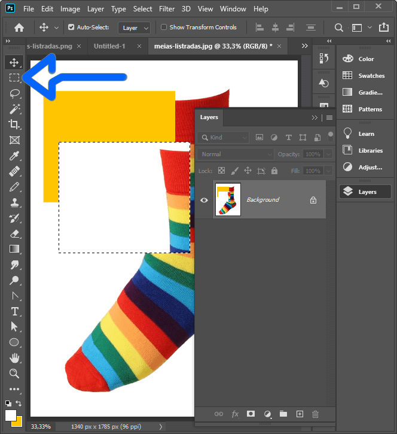The height and width of the screenshot is (434, 397).
Task: Turn layer filtering on or off switch
Action: tap(331, 136)
